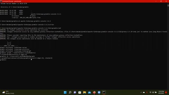Click the 'g = traversal().withEmbedded(graph)' line

coord(17,56)
